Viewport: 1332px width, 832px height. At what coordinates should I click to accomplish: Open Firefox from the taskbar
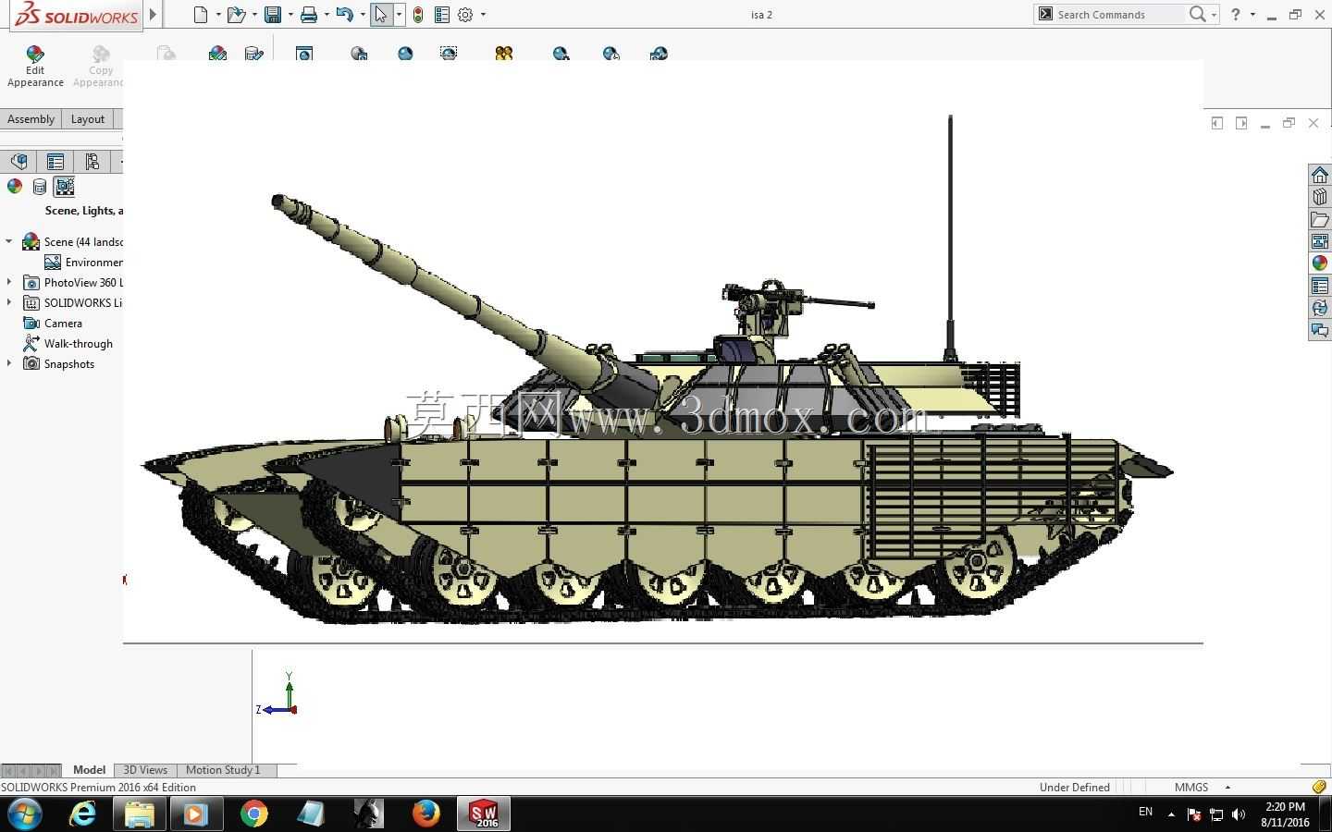pyautogui.click(x=425, y=814)
